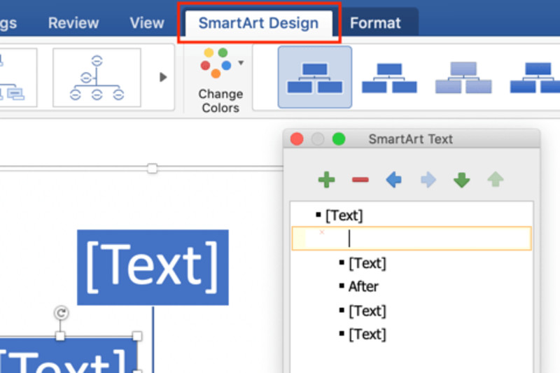Choose the second SmartArt style thumbnail
This screenshot has width=560, height=373.
(x=389, y=78)
